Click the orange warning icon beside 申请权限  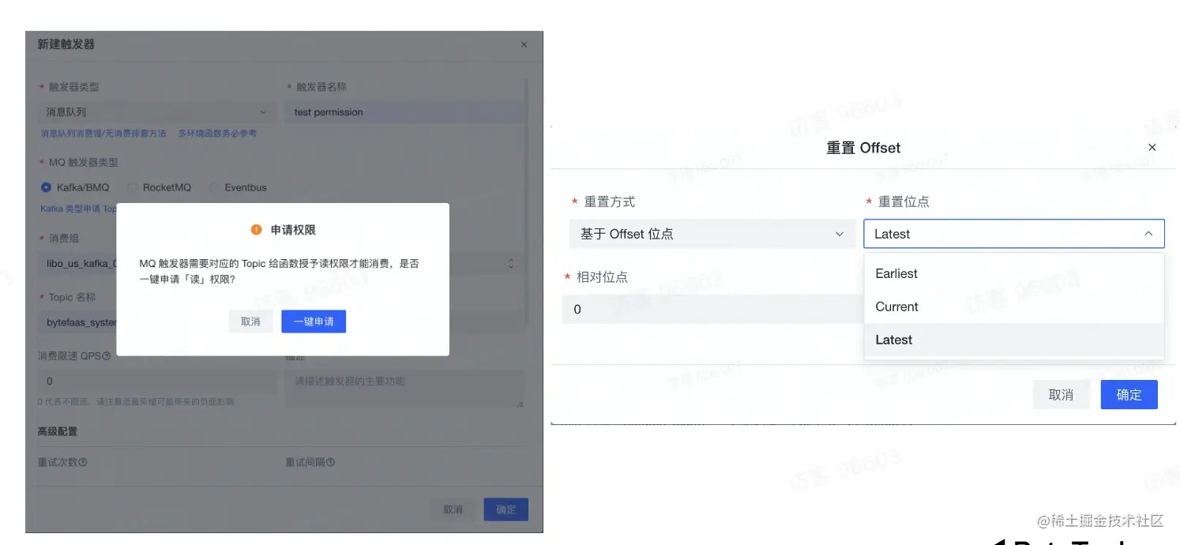[256, 230]
